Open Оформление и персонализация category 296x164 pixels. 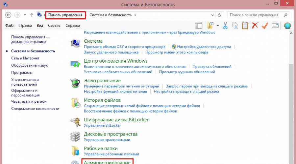(x=25, y=93)
